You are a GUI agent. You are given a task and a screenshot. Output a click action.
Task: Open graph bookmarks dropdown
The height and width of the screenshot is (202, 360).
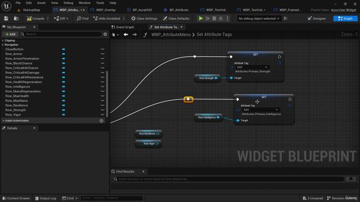tap(115, 35)
